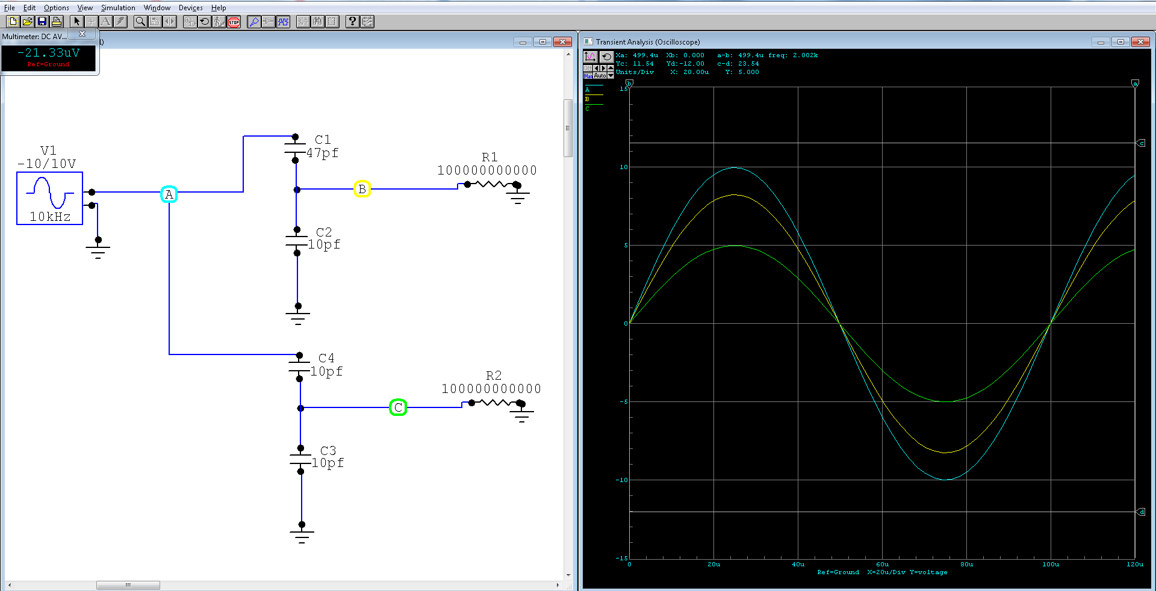Select the arrow pointer tool
This screenshot has height=591, width=1156.
click(76, 22)
